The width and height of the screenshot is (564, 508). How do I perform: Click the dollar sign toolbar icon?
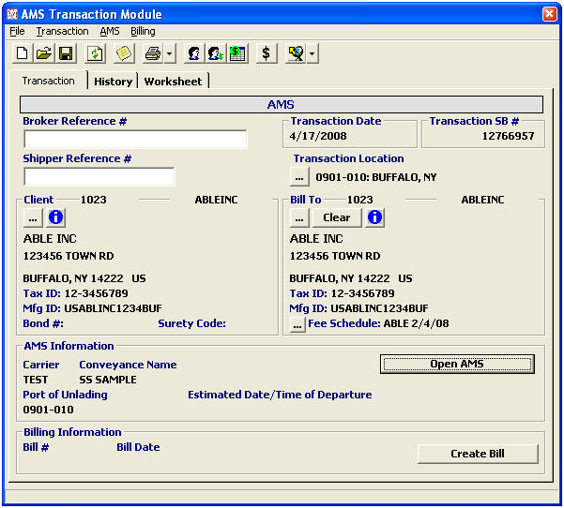(x=267, y=54)
